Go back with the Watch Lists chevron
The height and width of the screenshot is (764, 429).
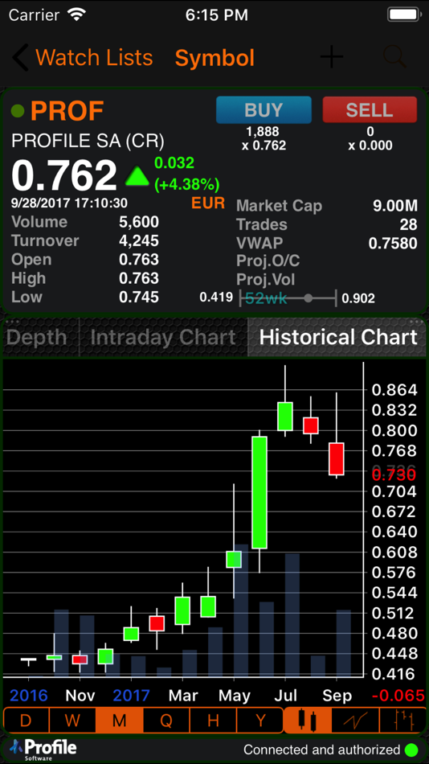[x=20, y=57]
